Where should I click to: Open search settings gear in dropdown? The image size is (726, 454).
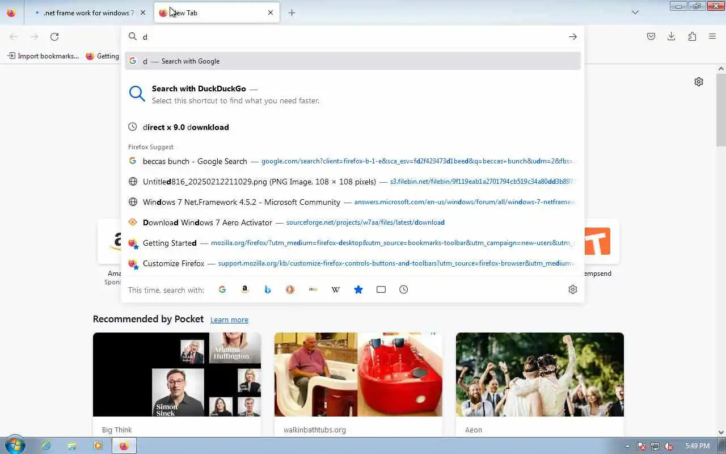click(x=573, y=289)
